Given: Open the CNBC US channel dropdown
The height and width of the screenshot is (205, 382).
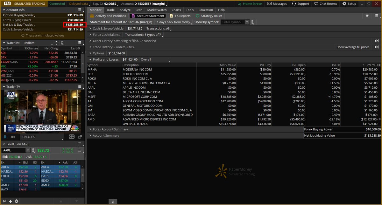Looking at the screenshot, I should pos(42,137).
